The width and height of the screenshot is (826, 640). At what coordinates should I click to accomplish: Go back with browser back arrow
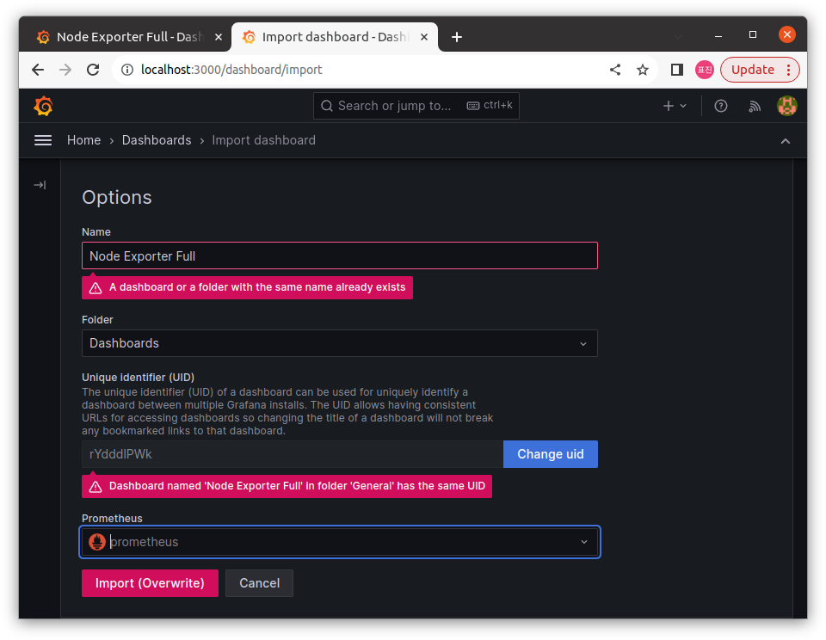point(38,70)
